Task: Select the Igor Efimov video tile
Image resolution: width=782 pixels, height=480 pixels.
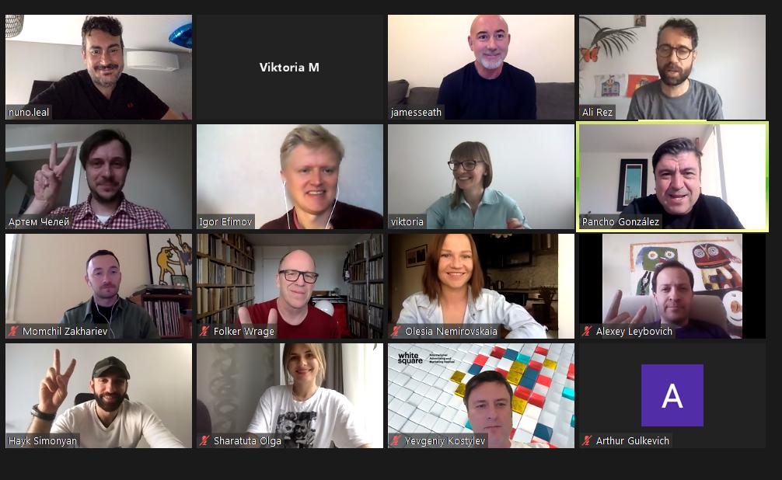Action: click(290, 176)
